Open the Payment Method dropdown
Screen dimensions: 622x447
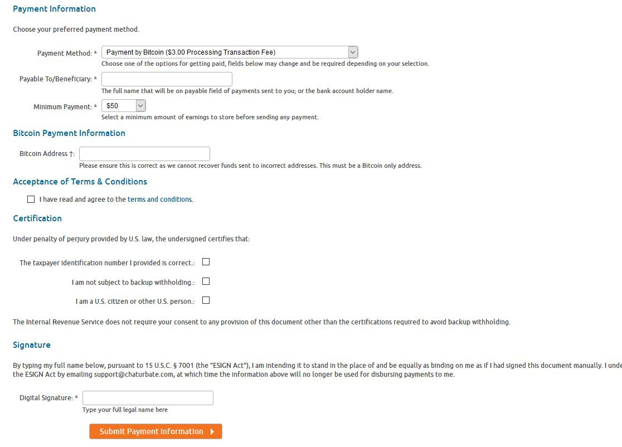point(226,52)
